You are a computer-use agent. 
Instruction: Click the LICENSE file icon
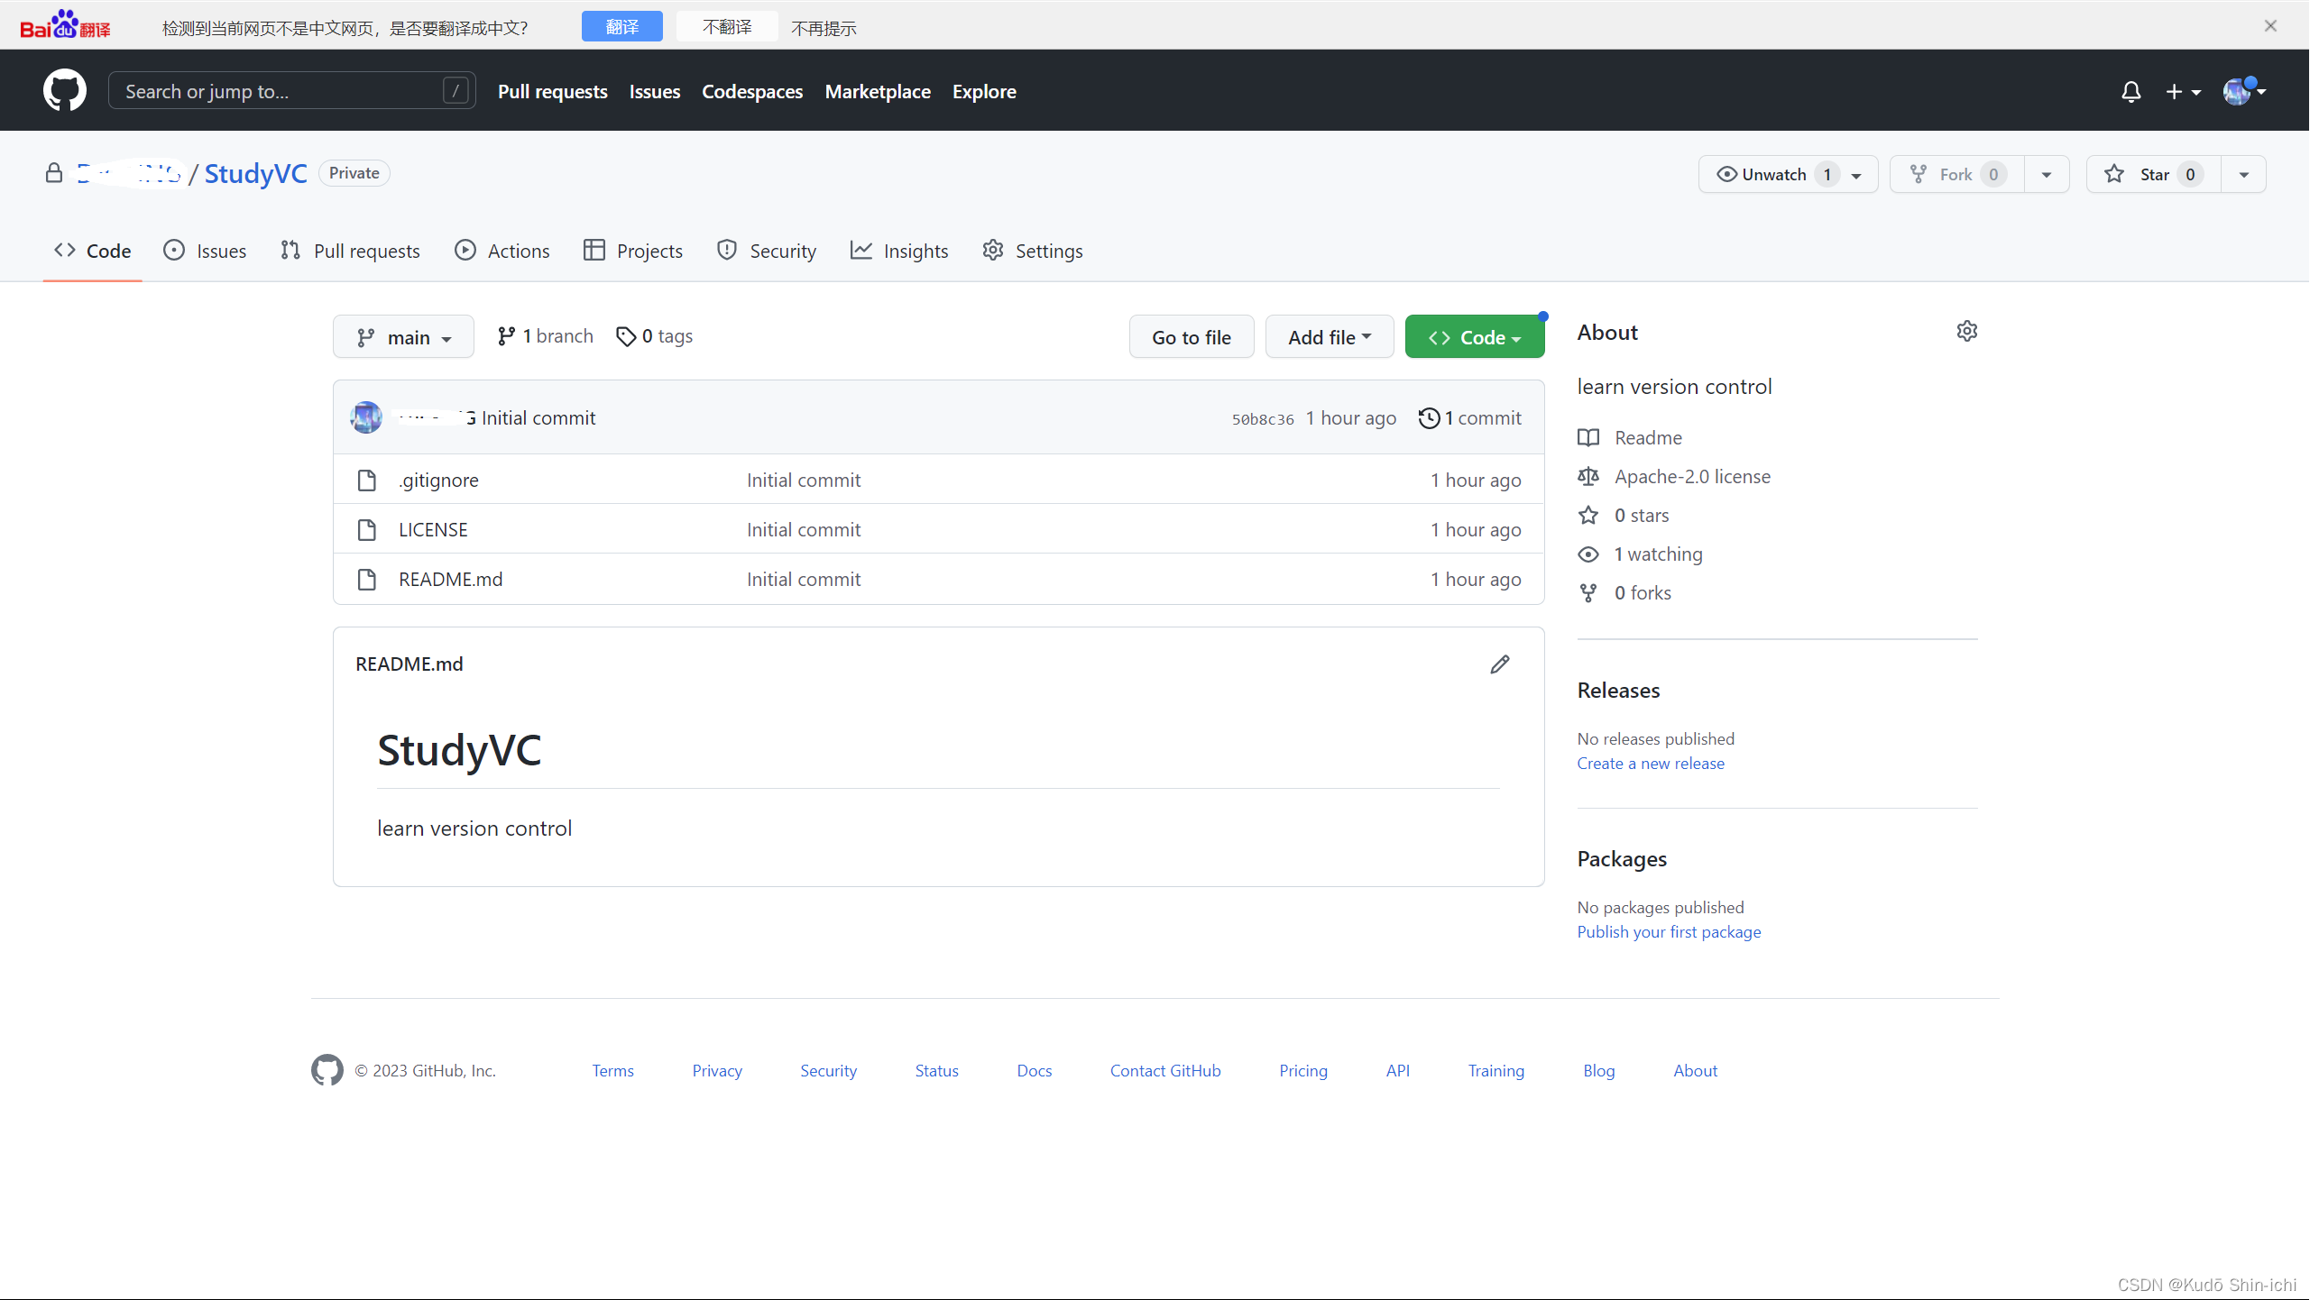click(x=366, y=530)
